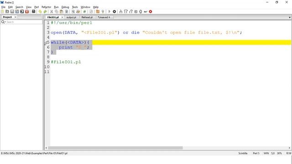Open Find and Replace from the toolbar

78,11
